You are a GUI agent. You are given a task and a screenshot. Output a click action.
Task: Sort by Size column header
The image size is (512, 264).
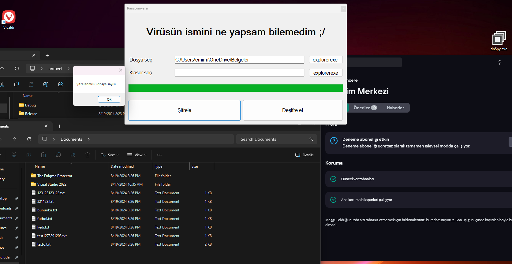point(195,166)
